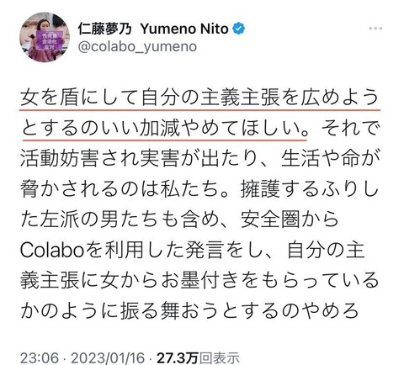404x365 pixels.
Task: Click the line starting た左派の男たち
Action: (179, 220)
